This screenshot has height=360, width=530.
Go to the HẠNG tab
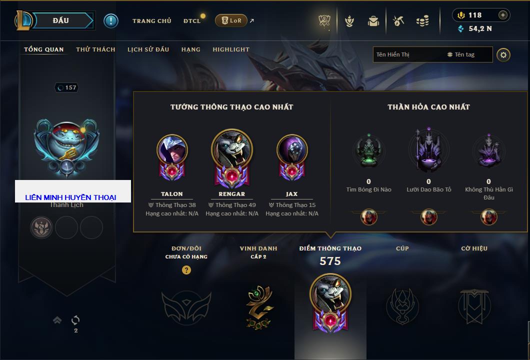pos(190,49)
